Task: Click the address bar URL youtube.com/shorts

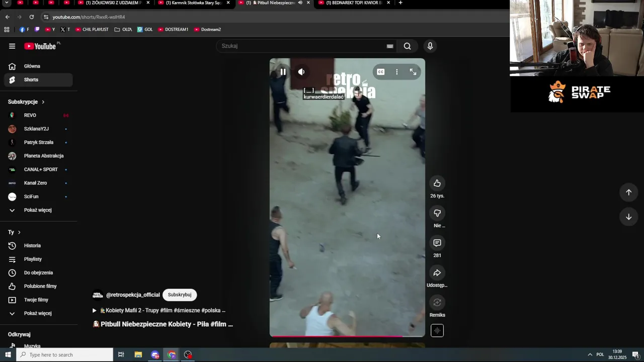Action: tap(89, 17)
